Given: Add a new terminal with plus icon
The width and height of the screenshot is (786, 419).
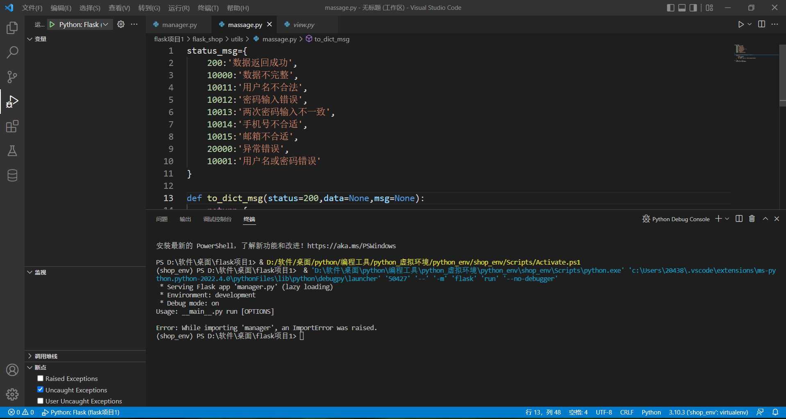Looking at the screenshot, I should click(718, 219).
